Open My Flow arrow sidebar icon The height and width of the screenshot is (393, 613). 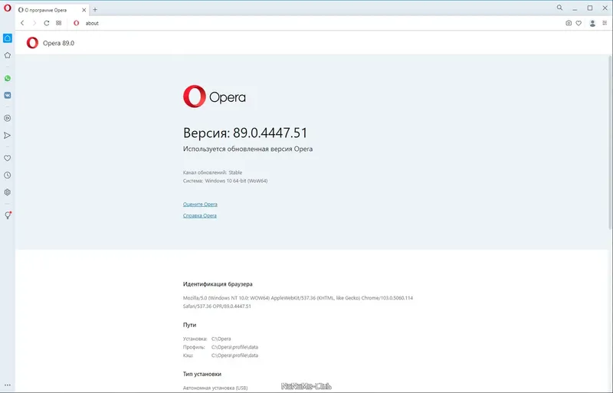(8, 136)
